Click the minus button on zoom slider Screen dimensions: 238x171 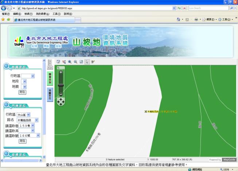click(61, 95)
